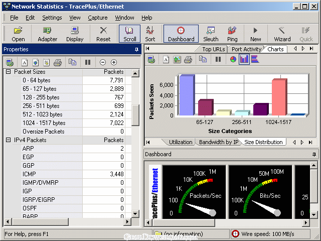Viewport: 321px width, 241px height.
Task: Switch to the Utilization chart tab
Action: tap(180, 142)
